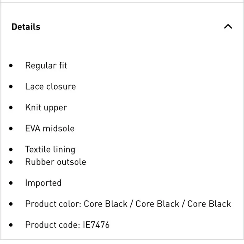Click bullet beside Imported

pos(11,183)
